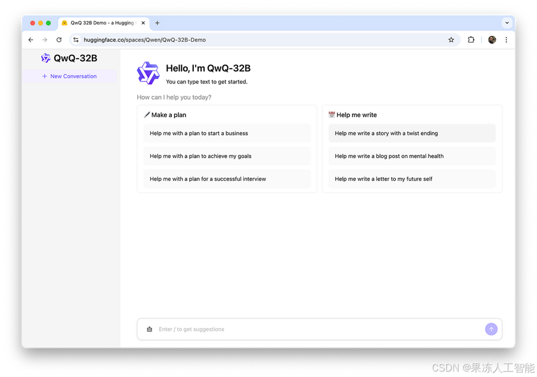Open the Extensions puzzle icon
Viewport: 537px width, 377px height.
click(x=471, y=40)
